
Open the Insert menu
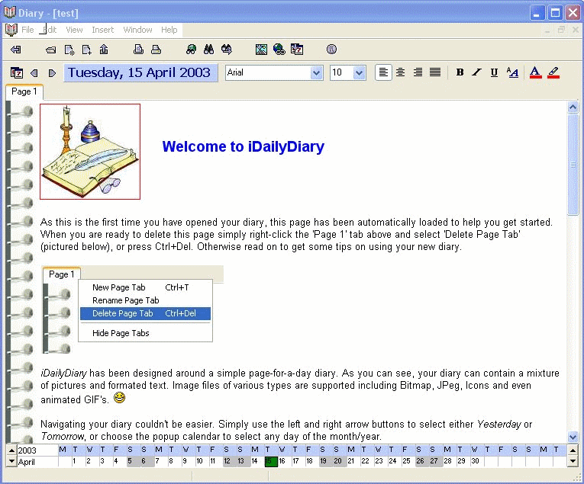click(x=103, y=30)
